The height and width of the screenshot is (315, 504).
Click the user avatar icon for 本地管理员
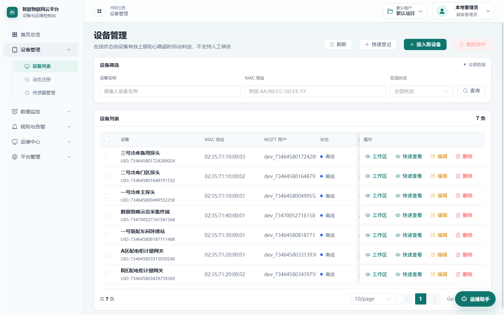point(442,11)
